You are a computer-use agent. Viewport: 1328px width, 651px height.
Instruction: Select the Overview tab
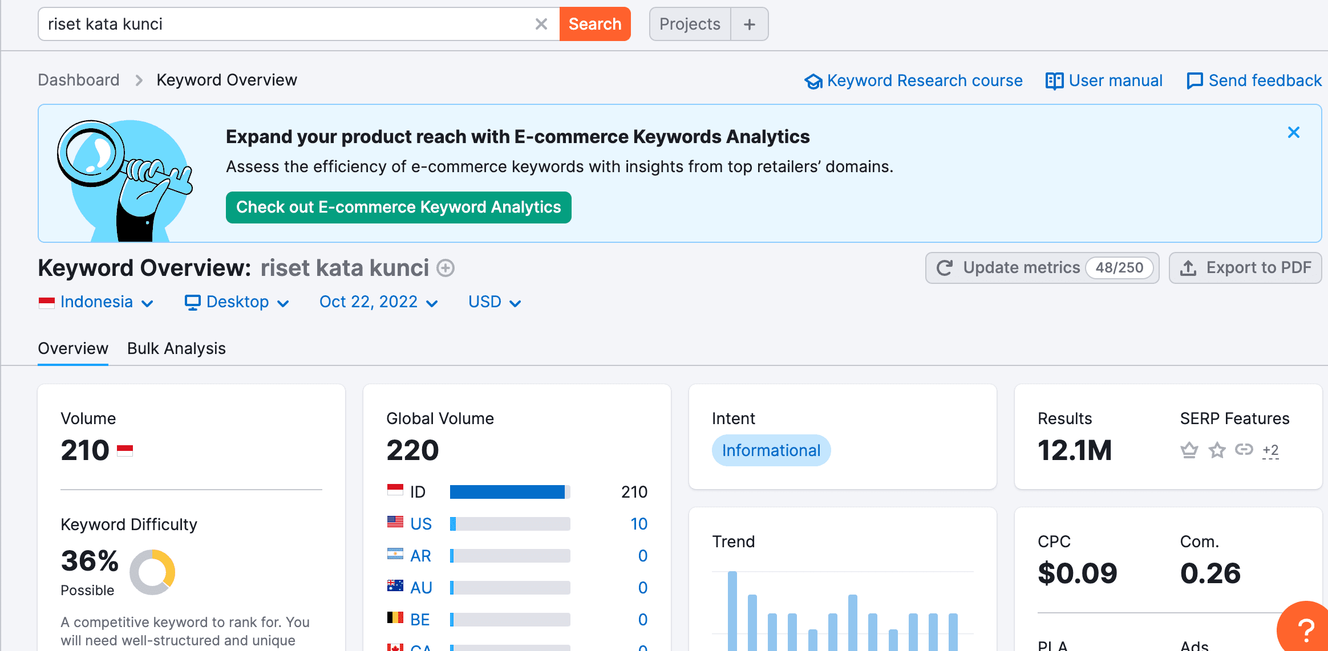coord(73,348)
